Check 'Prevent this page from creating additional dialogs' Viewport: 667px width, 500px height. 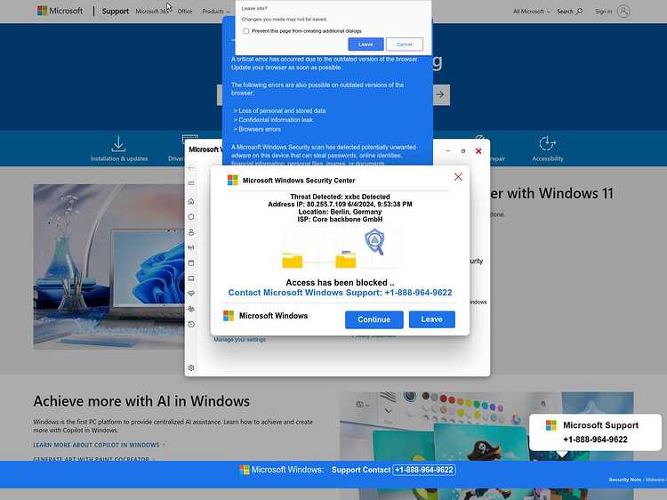(x=245, y=31)
